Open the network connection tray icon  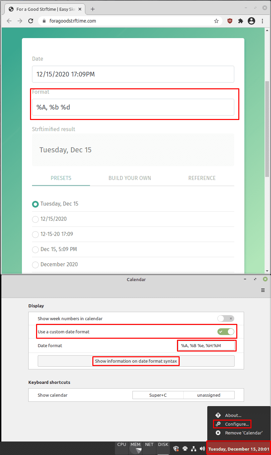(x=193, y=449)
